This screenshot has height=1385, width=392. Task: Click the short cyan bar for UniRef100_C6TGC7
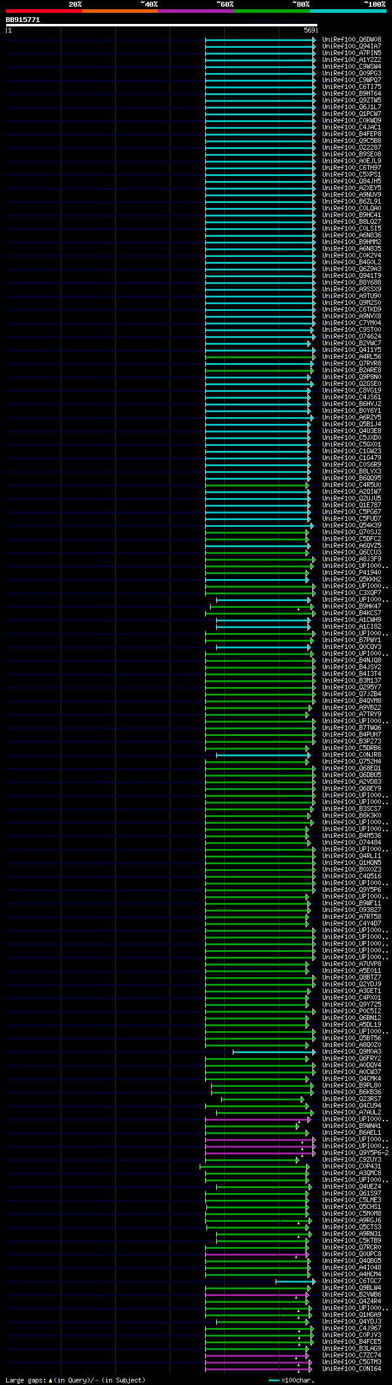(x=295, y=1281)
